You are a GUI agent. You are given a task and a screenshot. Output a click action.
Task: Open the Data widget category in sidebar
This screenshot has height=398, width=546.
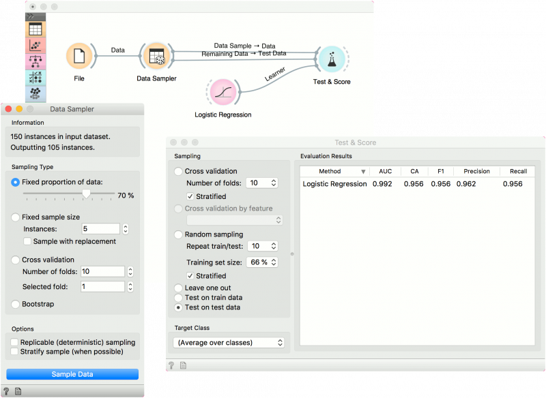tap(35, 29)
